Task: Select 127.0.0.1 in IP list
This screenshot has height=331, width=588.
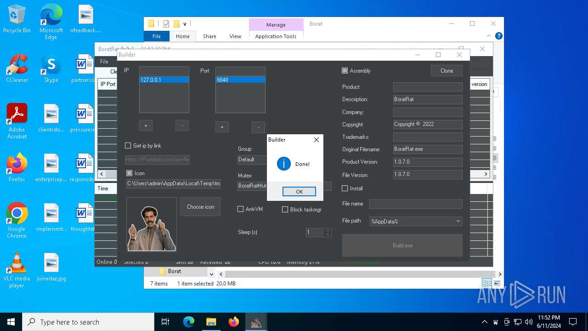Action: (164, 80)
